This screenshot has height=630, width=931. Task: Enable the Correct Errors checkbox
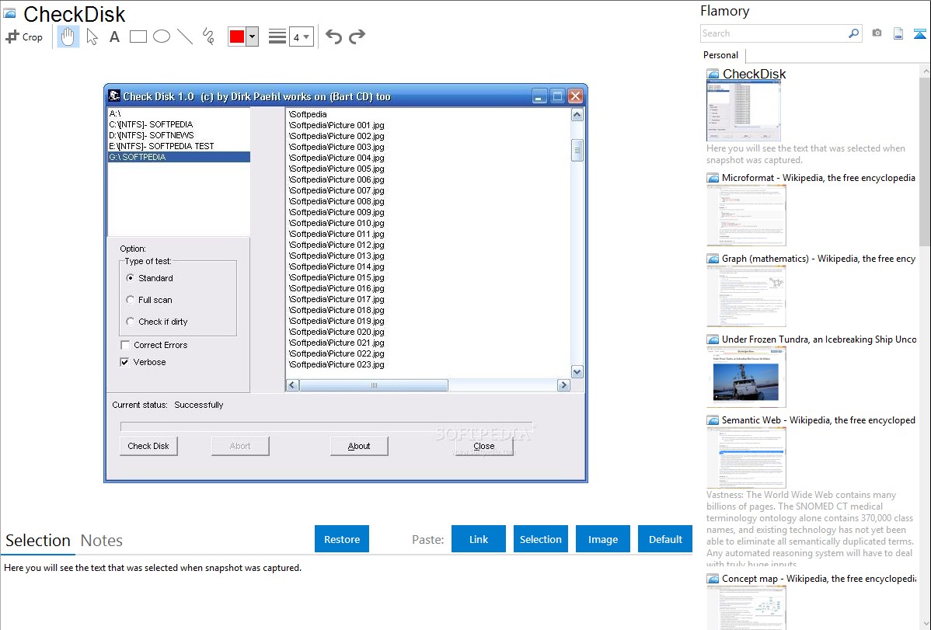click(125, 345)
